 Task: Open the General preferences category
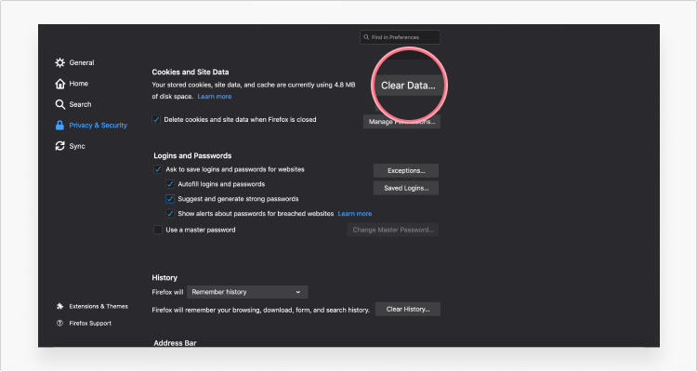[x=82, y=62]
